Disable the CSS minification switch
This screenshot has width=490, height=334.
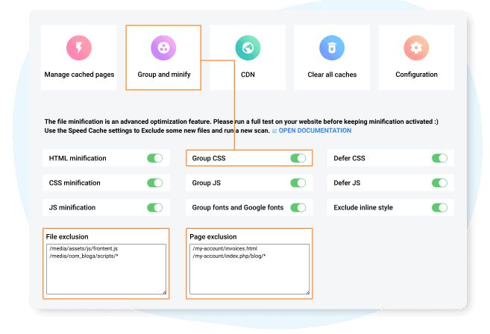click(x=155, y=183)
